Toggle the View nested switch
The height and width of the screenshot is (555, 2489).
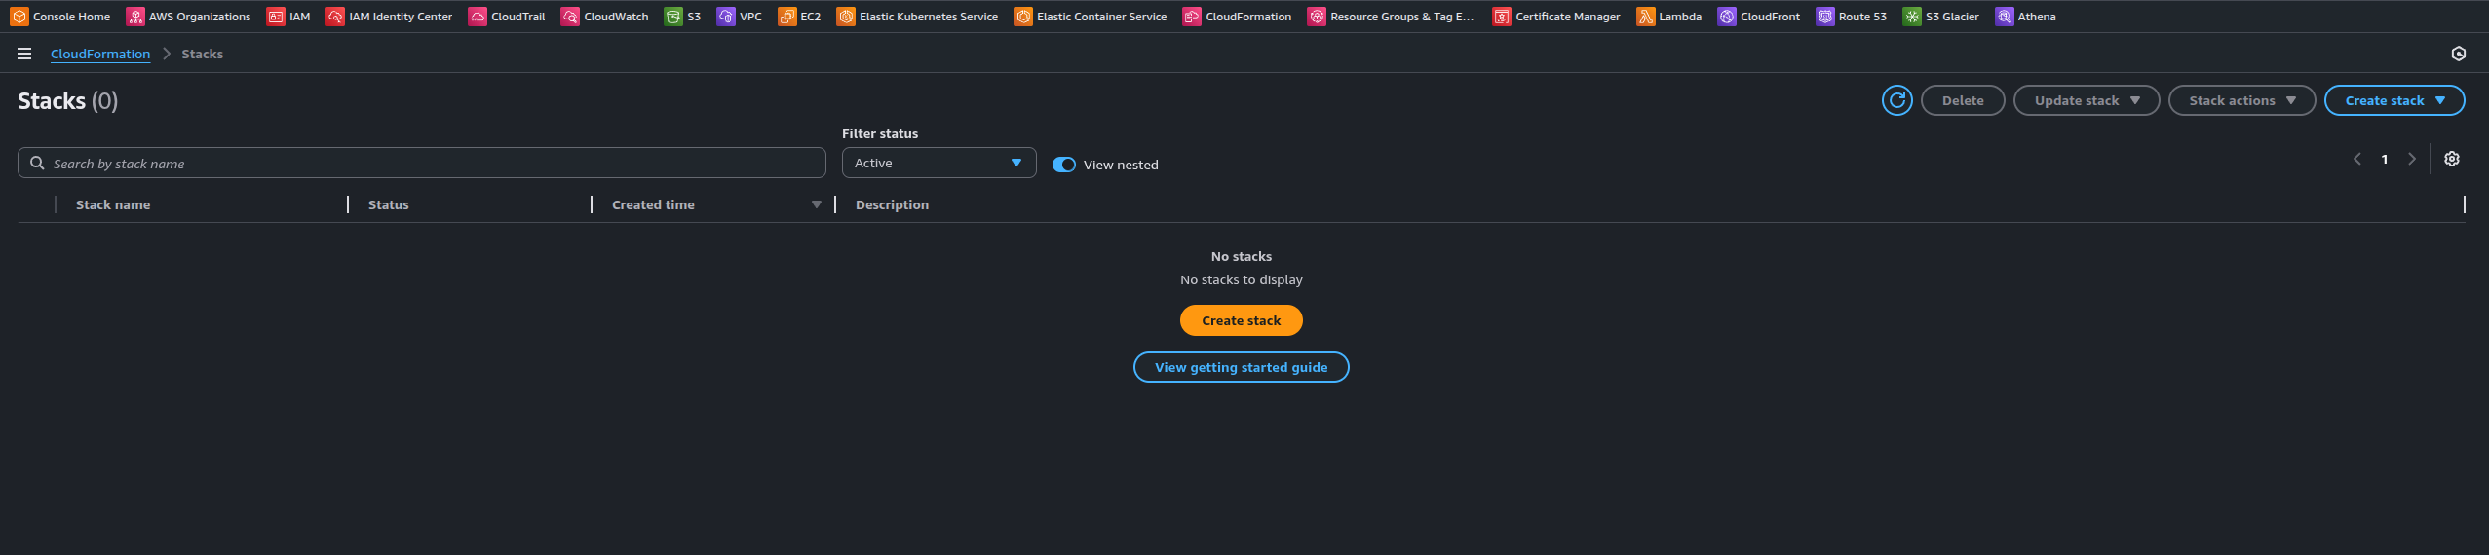[x=1063, y=165]
